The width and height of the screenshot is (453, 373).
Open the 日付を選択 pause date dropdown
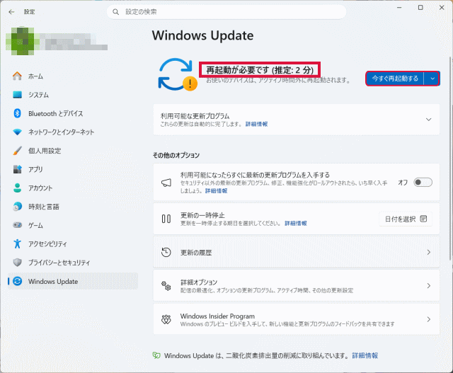406,219
